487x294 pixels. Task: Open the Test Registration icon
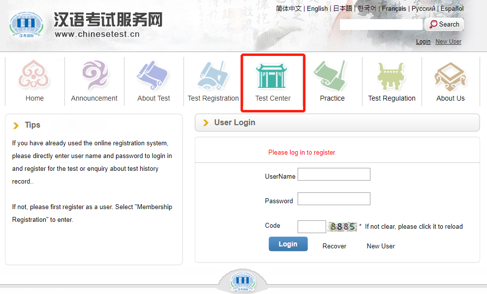(x=213, y=75)
